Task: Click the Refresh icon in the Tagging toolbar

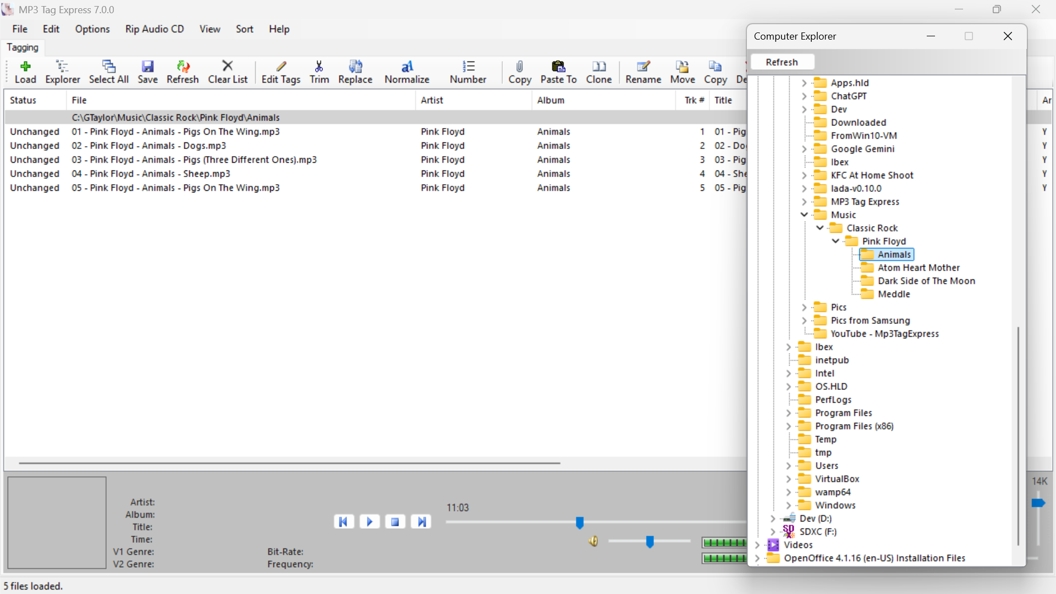Action: coord(183,72)
